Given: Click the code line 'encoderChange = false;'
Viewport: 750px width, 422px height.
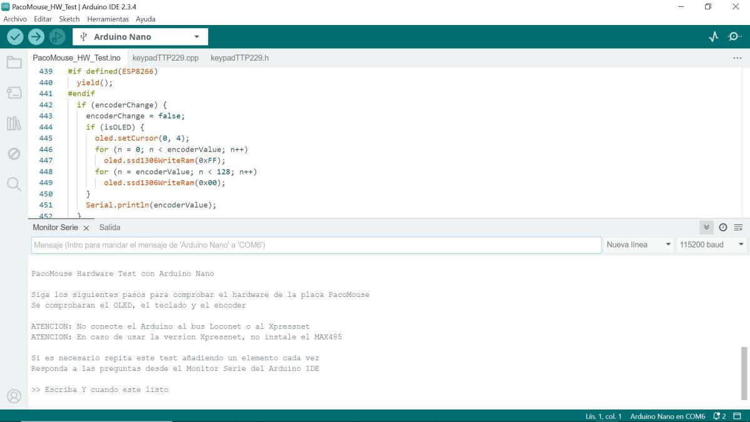Looking at the screenshot, I should (136, 116).
